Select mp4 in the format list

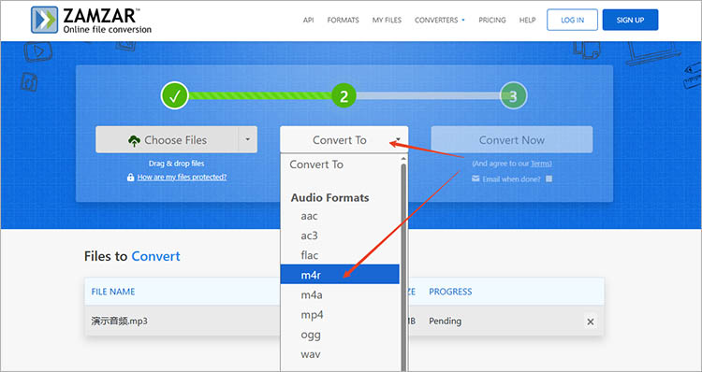[x=340, y=314]
